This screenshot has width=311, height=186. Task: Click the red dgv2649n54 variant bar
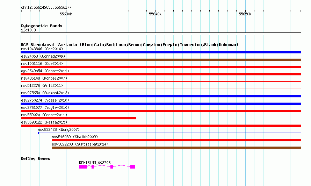click(x=161, y=74)
